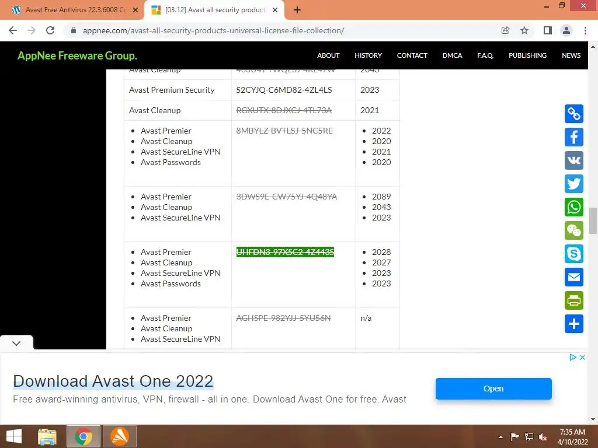Click the struck key 3DWS9E-CW75YJ-4Q48YA
The height and width of the screenshot is (448, 598).
pyautogui.click(x=287, y=197)
